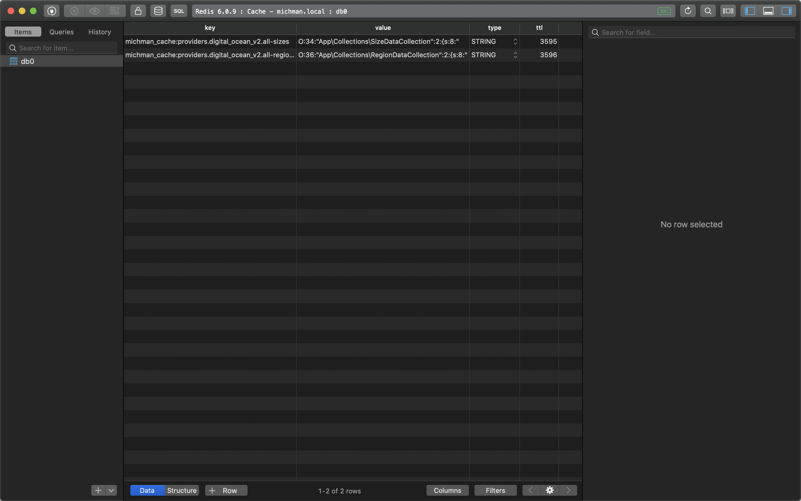Click the Filters button

click(x=495, y=490)
